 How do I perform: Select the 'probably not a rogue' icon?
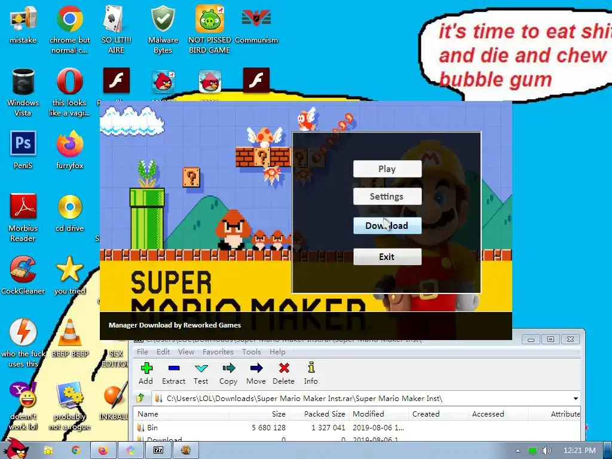(69, 406)
